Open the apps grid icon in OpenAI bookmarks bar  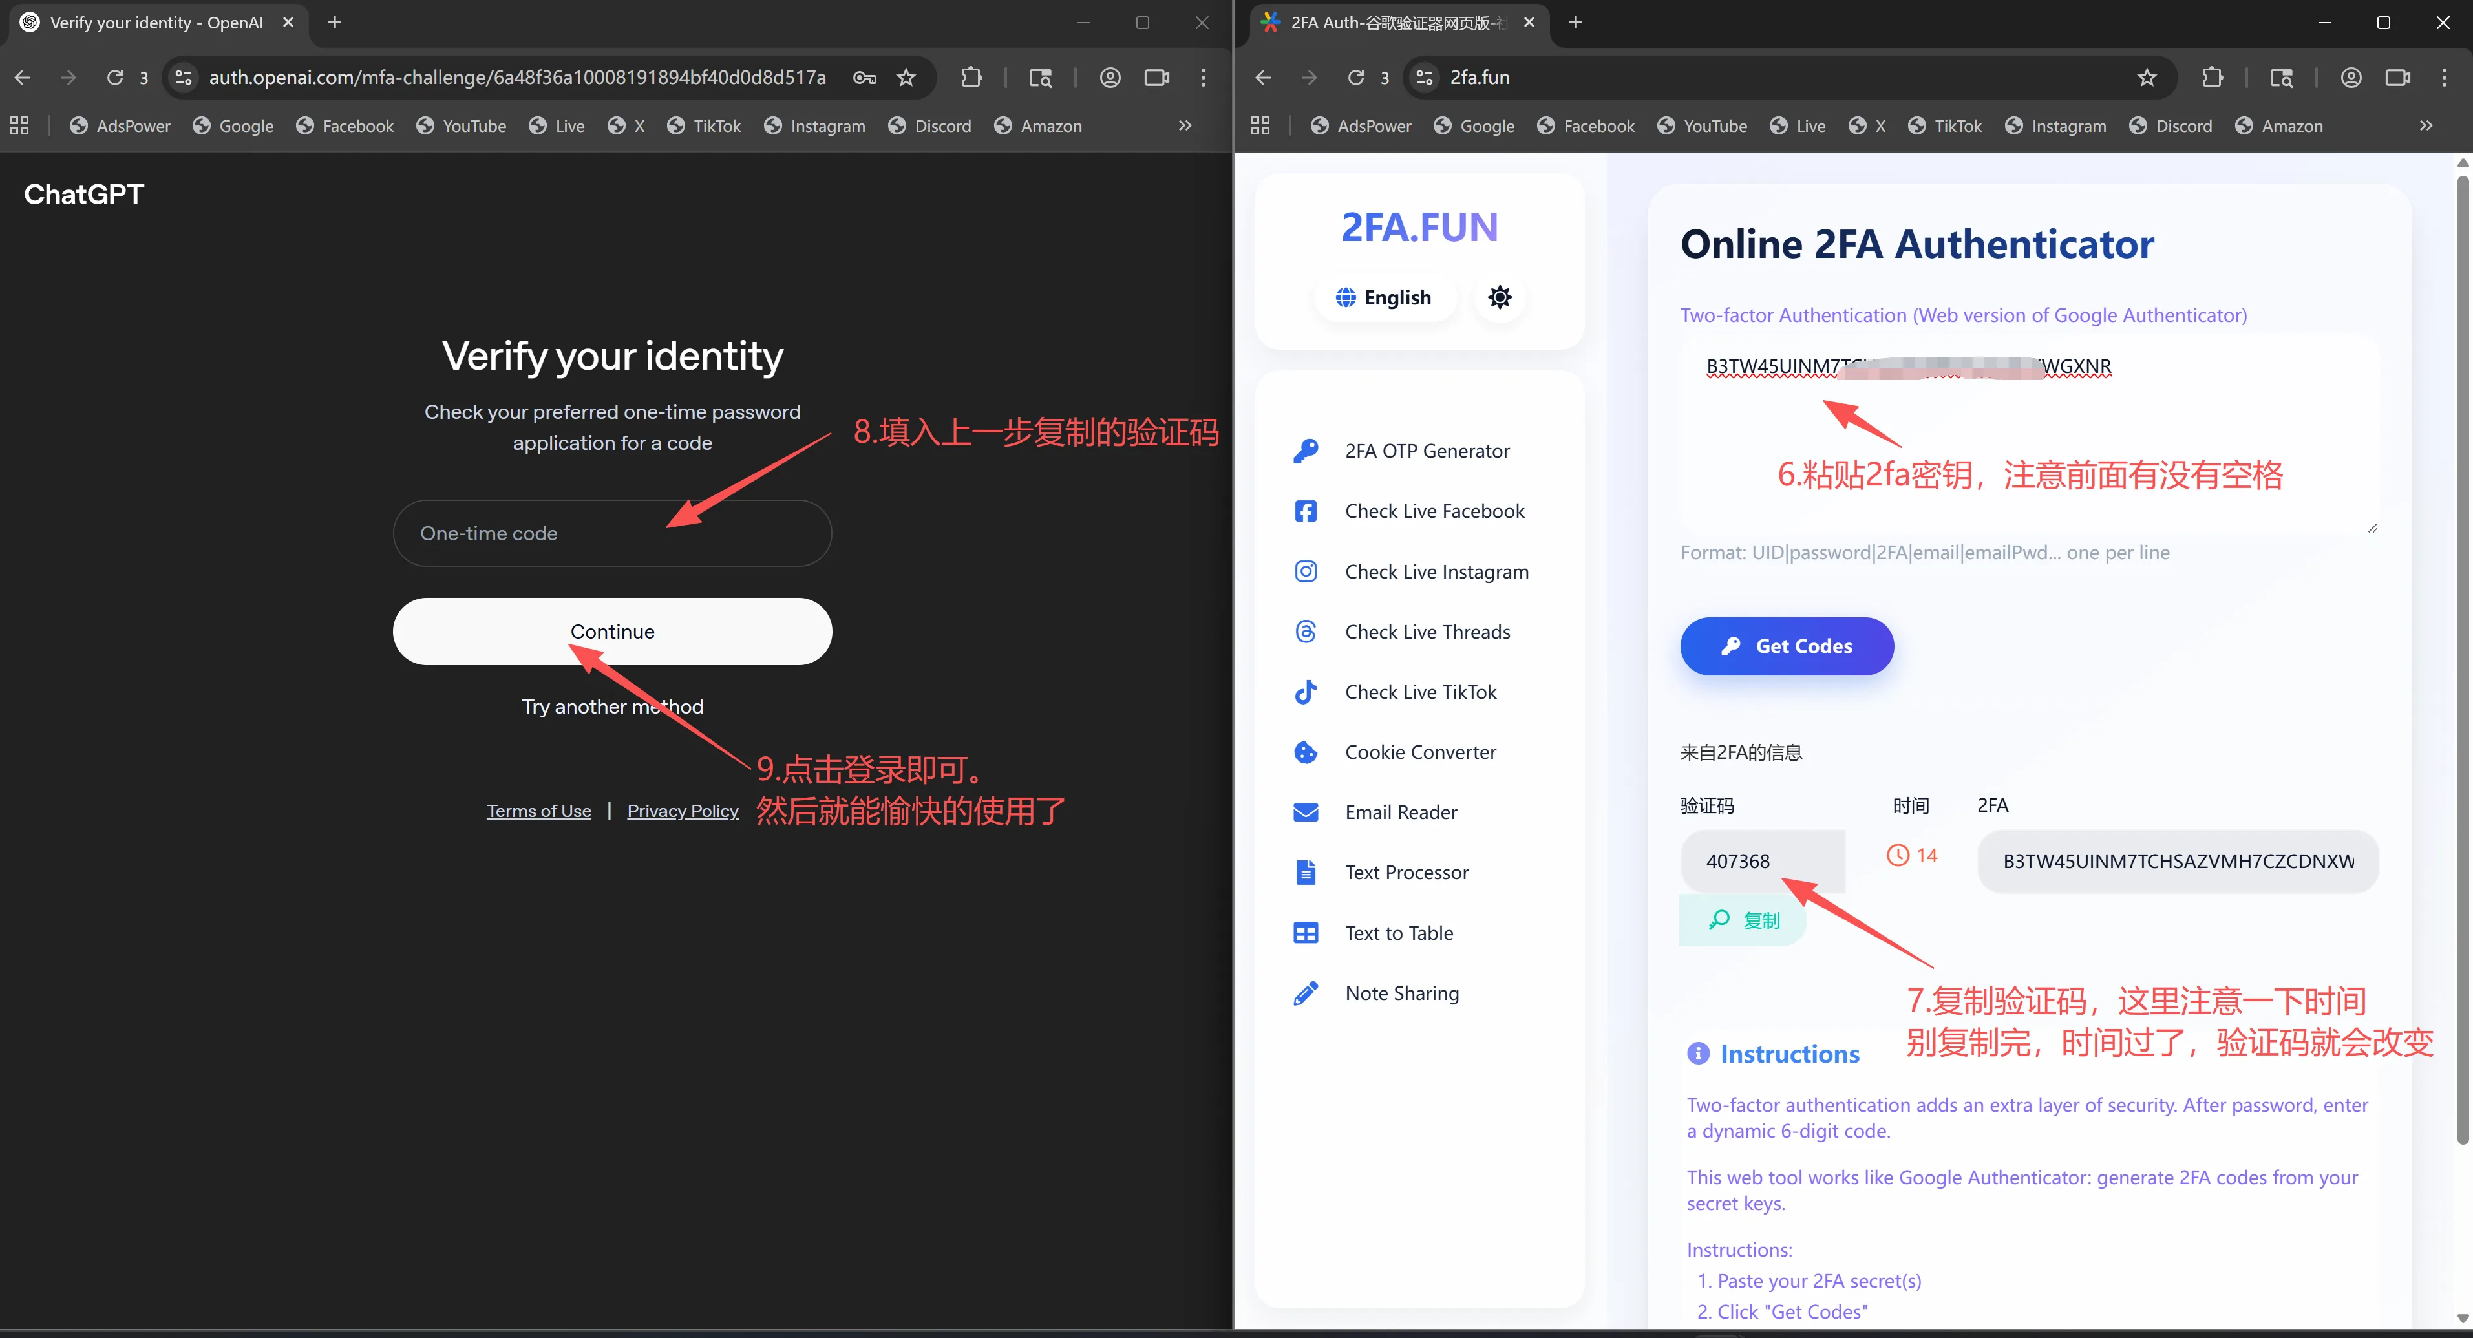(19, 126)
